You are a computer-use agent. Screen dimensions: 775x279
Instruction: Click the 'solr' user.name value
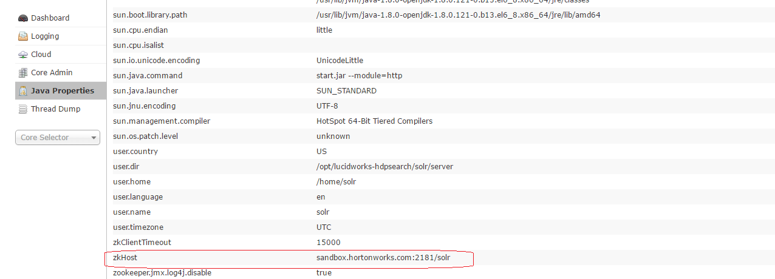(x=324, y=212)
